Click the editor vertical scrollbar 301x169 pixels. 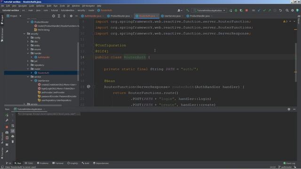tap(296, 62)
